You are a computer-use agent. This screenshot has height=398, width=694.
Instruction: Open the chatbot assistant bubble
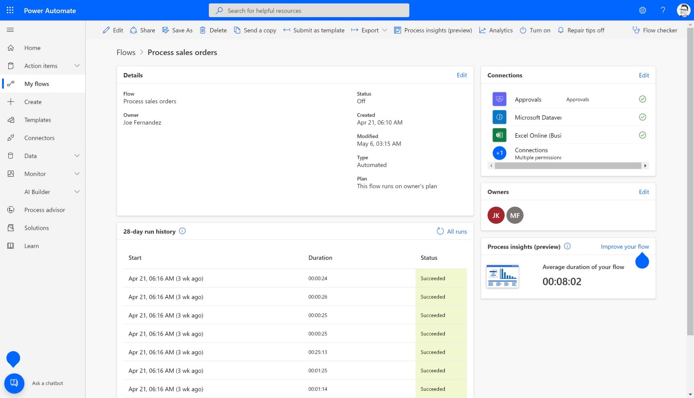14,383
